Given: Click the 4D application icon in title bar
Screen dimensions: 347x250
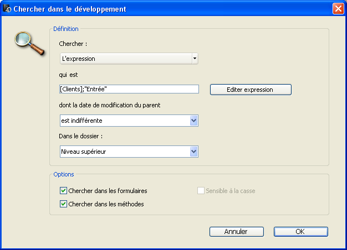Looking at the screenshot, I should click(7, 9).
